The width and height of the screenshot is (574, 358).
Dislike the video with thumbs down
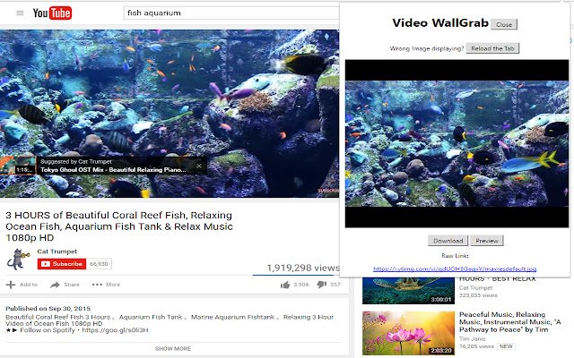coord(321,285)
